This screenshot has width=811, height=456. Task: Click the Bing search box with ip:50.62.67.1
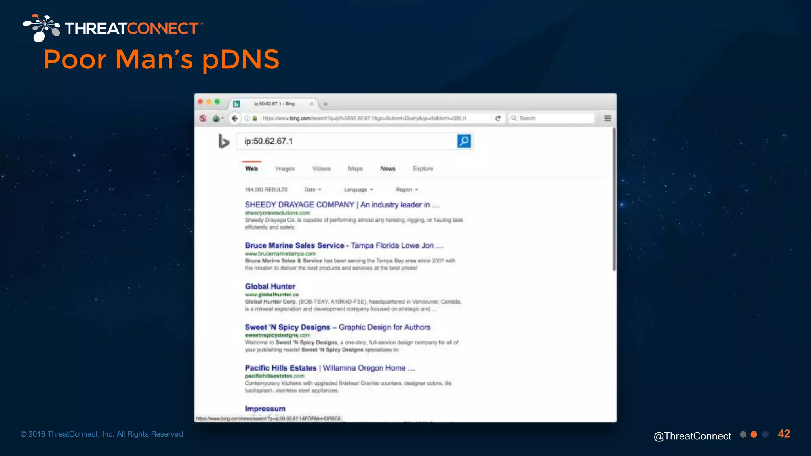(x=347, y=141)
